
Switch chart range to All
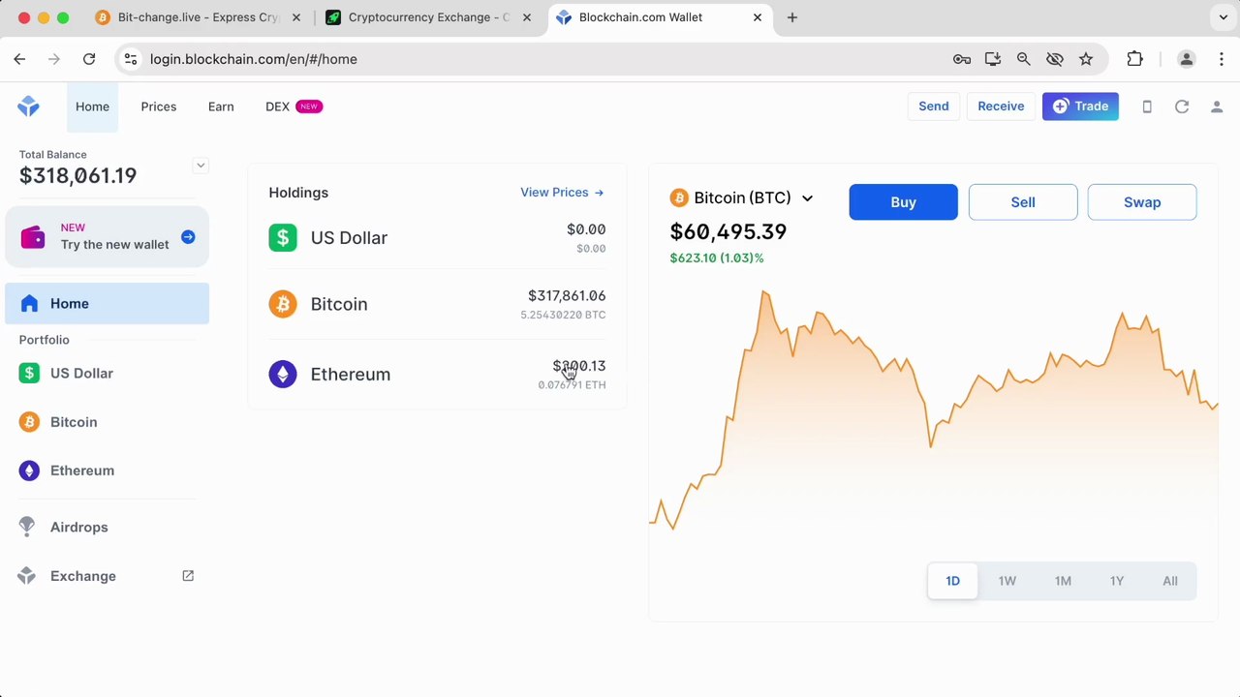(1170, 581)
